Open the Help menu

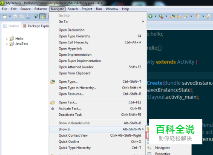point(126,9)
